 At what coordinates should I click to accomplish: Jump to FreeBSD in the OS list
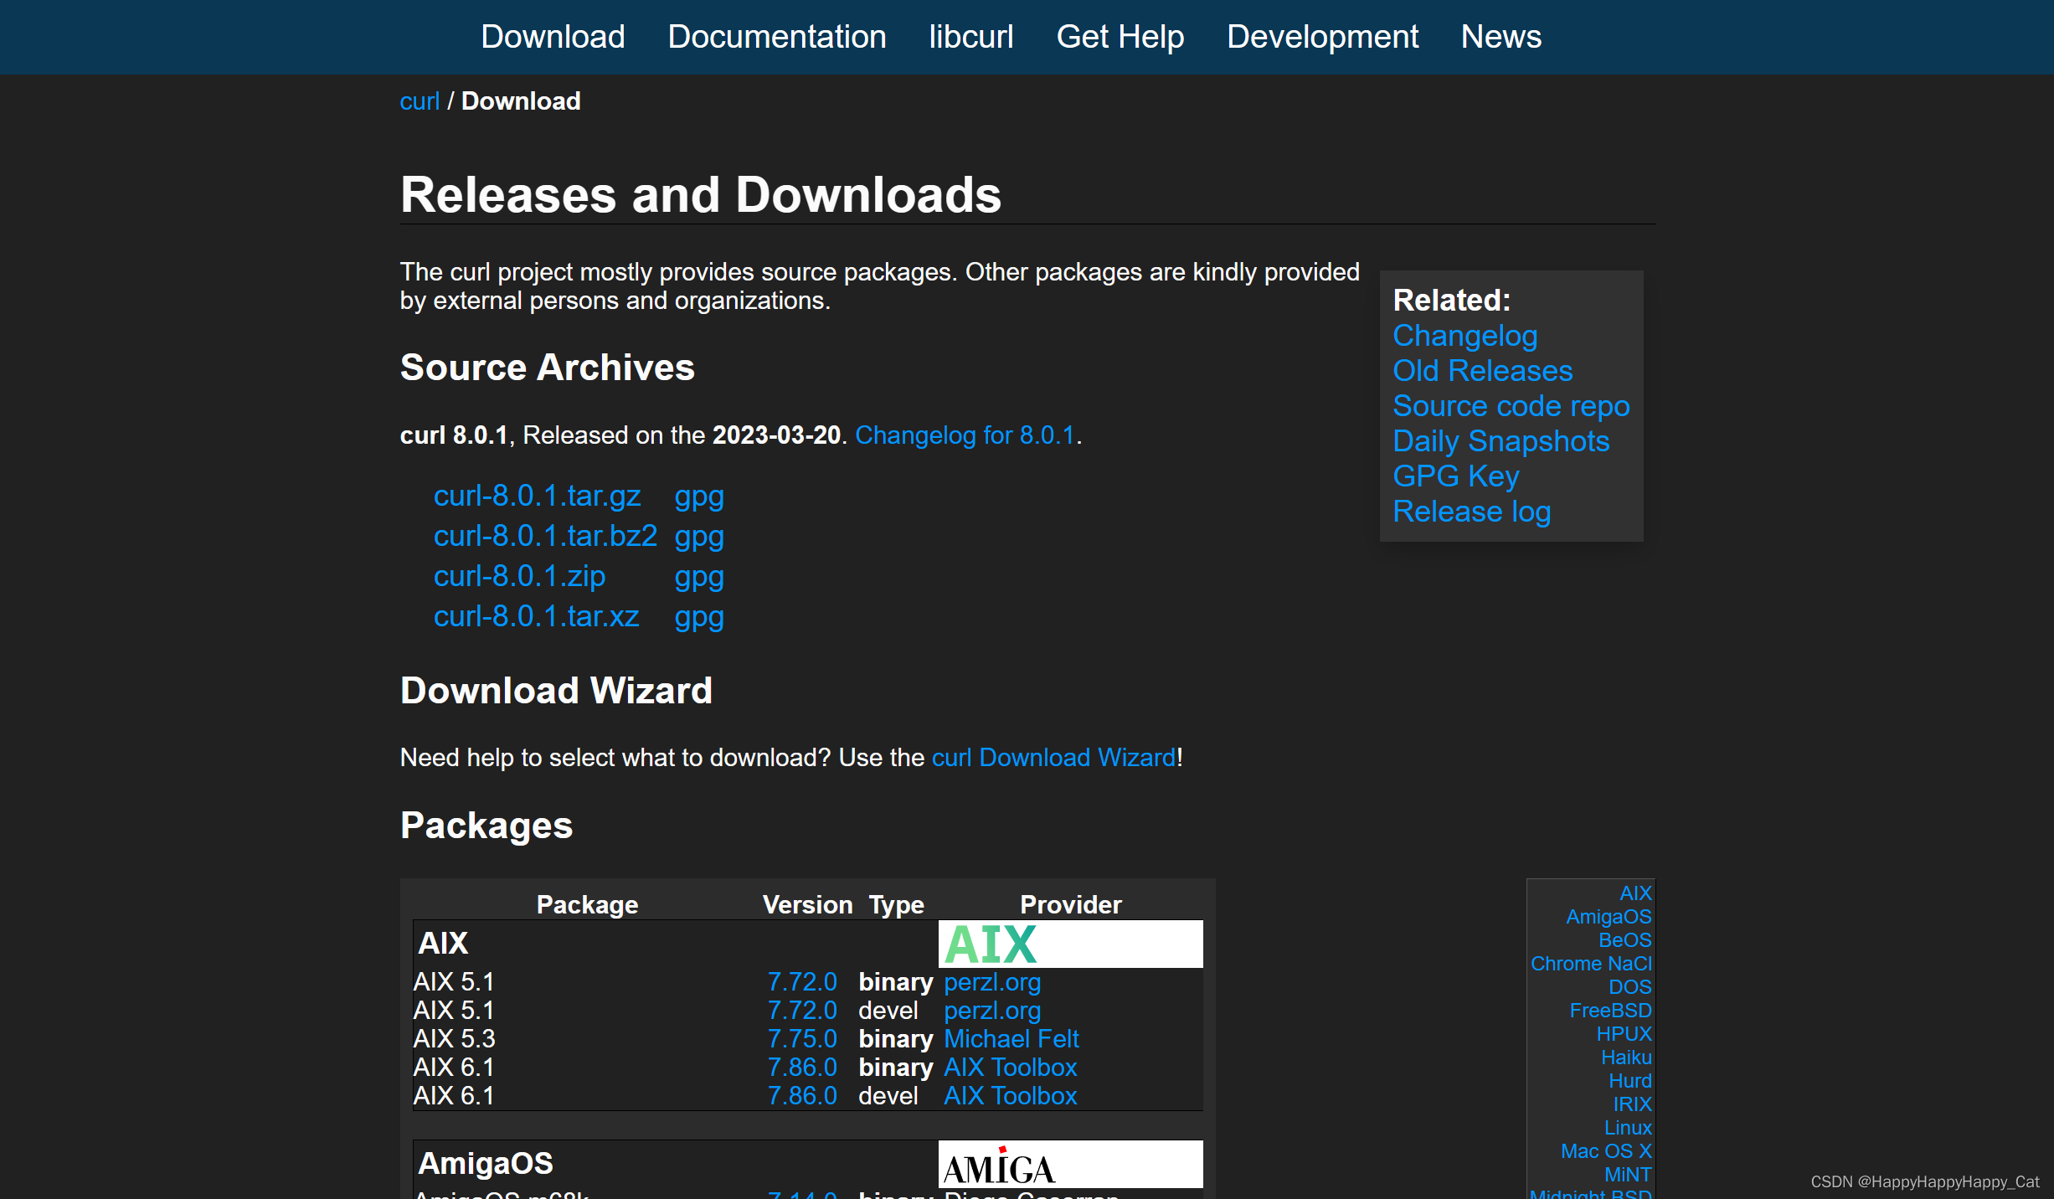[x=1609, y=1011]
